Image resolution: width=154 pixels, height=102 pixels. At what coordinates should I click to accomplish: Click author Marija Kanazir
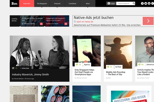(82, 78)
